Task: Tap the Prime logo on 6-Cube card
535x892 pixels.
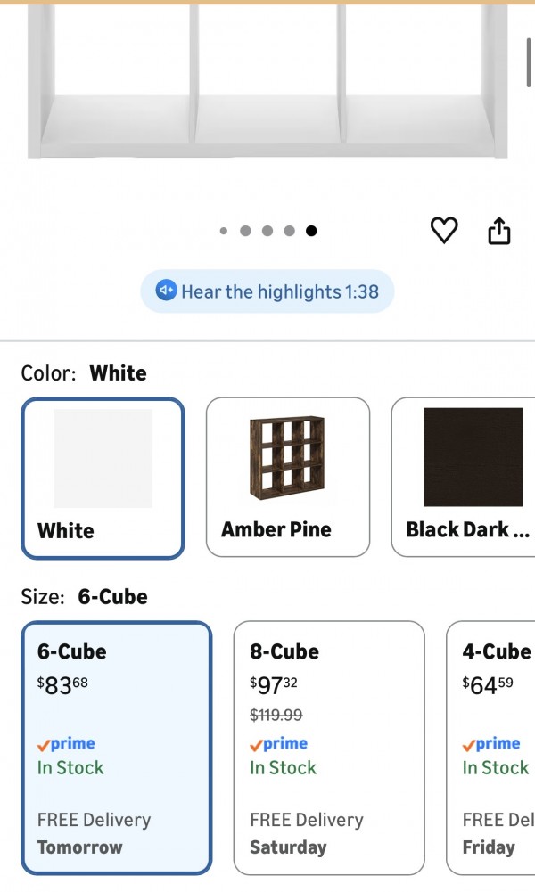Action: click(x=66, y=744)
